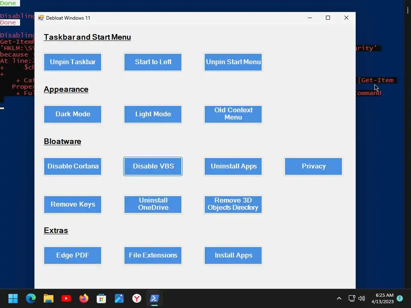Open YouTube taskbar icon
411x308 pixels.
coord(66,298)
